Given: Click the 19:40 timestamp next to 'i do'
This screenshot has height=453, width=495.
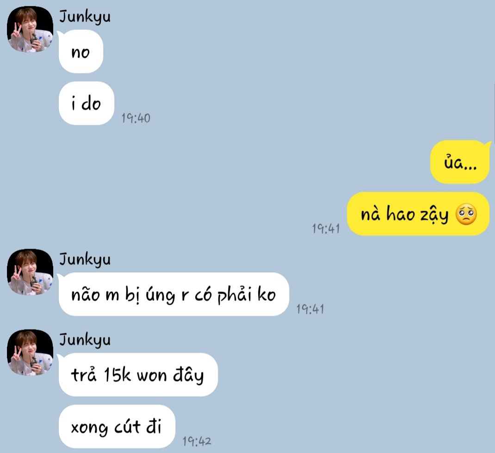Looking at the screenshot, I should 136,118.
